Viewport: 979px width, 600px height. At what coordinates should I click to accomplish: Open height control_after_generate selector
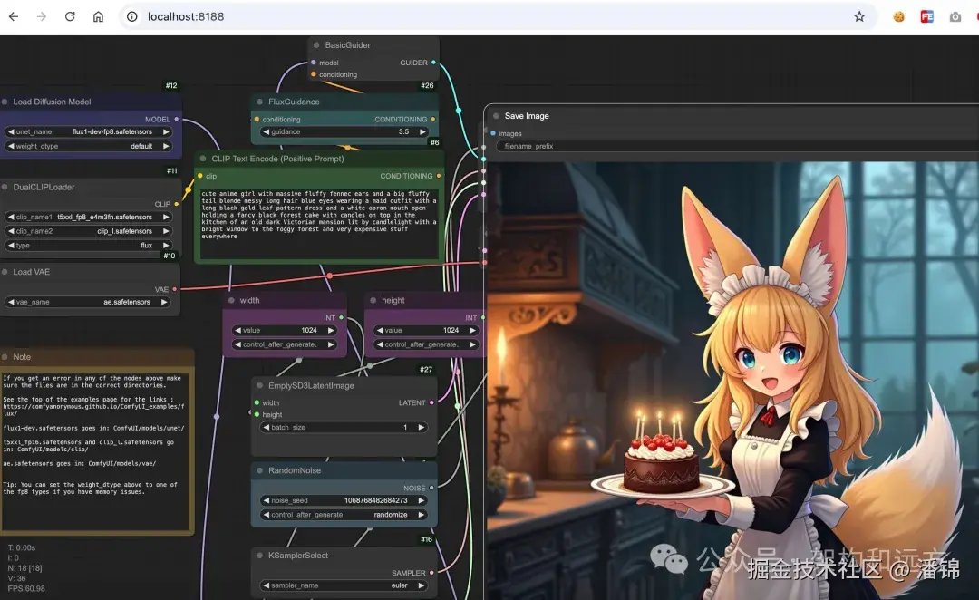426,344
